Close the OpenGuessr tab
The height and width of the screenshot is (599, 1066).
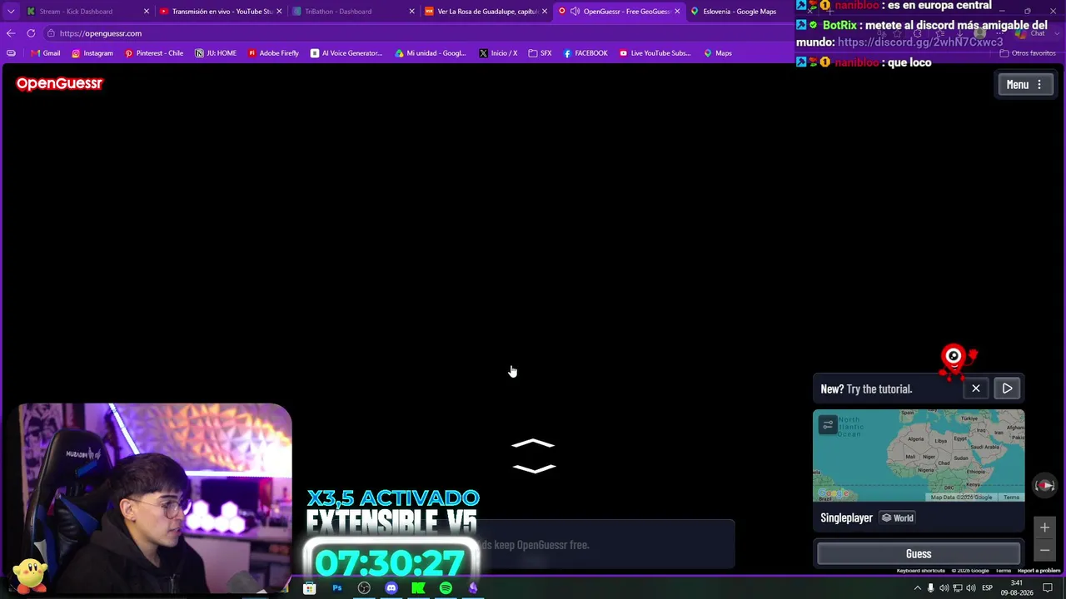coord(677,12)
